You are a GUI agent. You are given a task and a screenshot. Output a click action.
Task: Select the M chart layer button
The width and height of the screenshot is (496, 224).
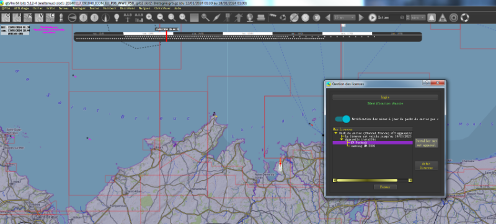pyautogui.click(x=29, y=17)
